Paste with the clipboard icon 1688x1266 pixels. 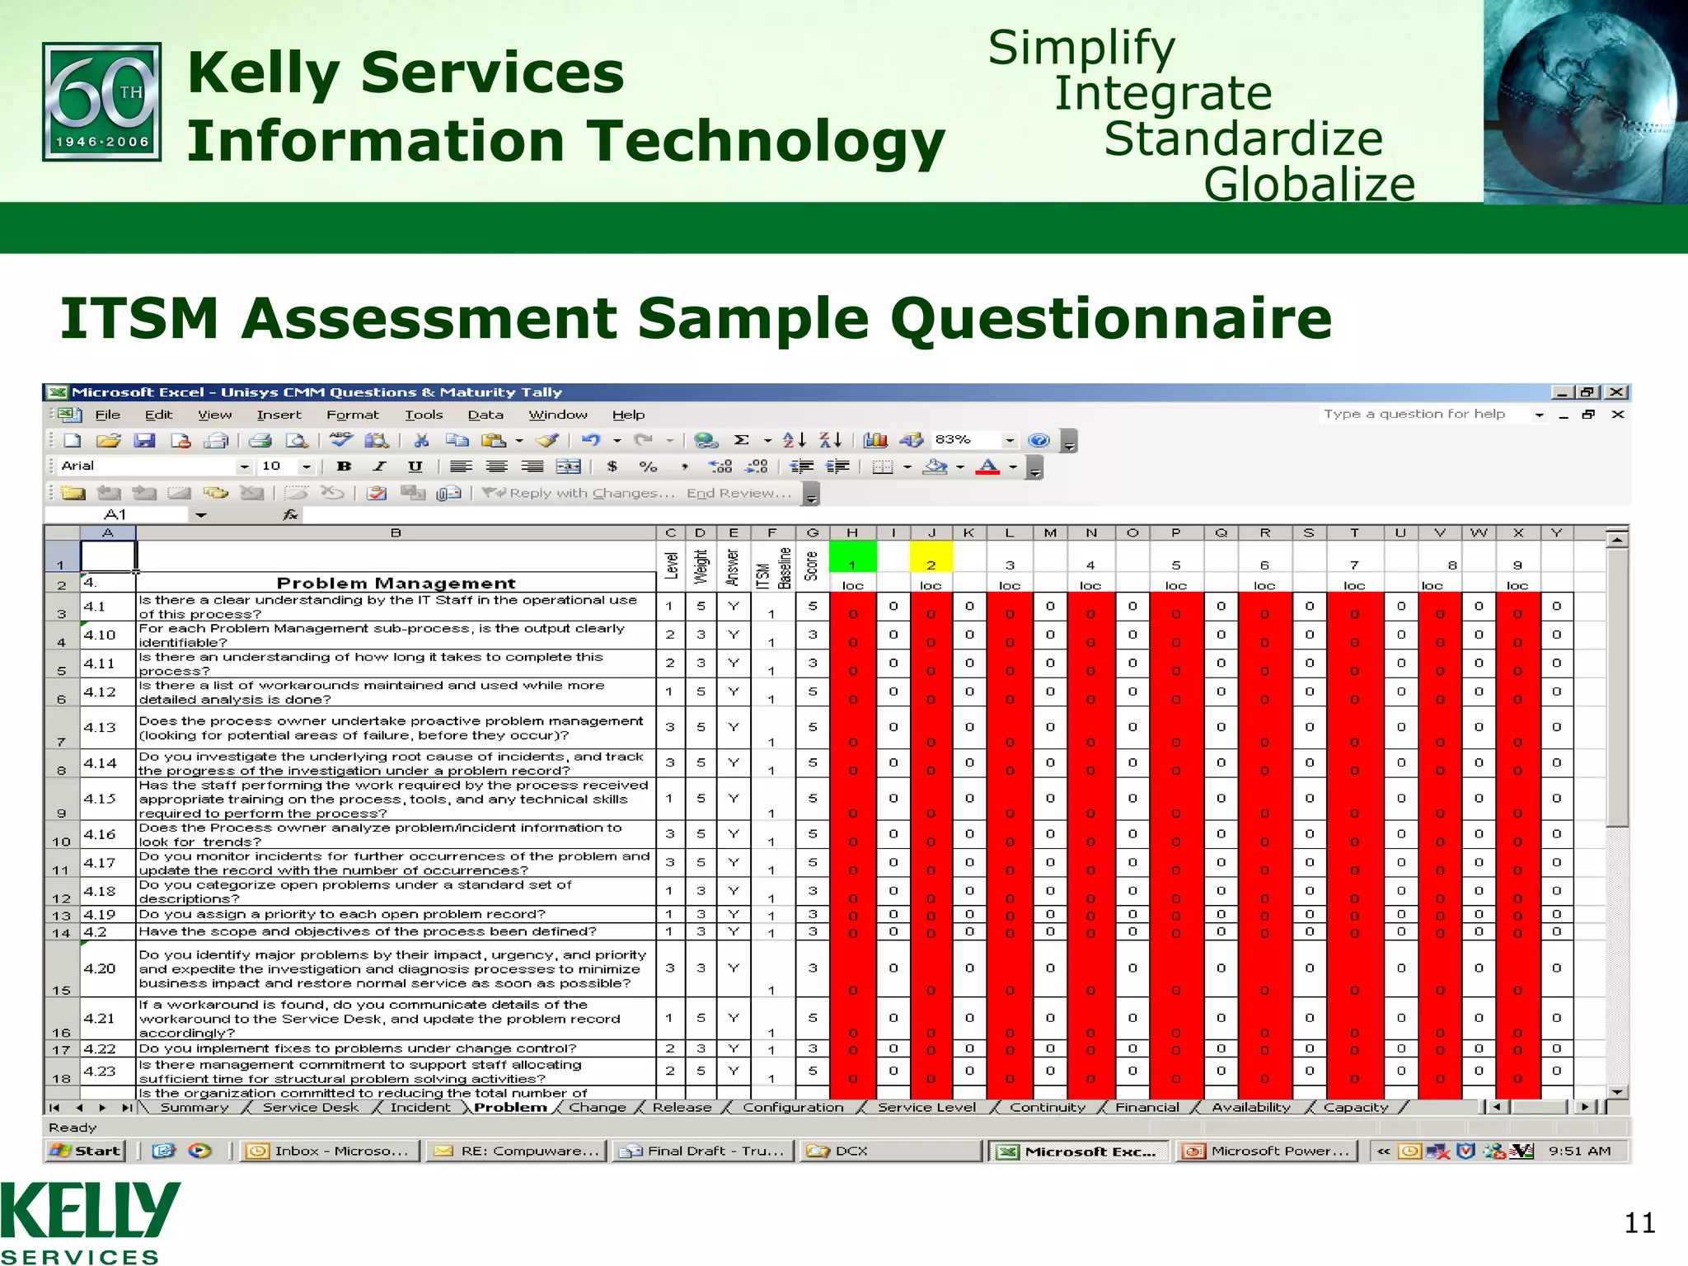tap(493, 441)
